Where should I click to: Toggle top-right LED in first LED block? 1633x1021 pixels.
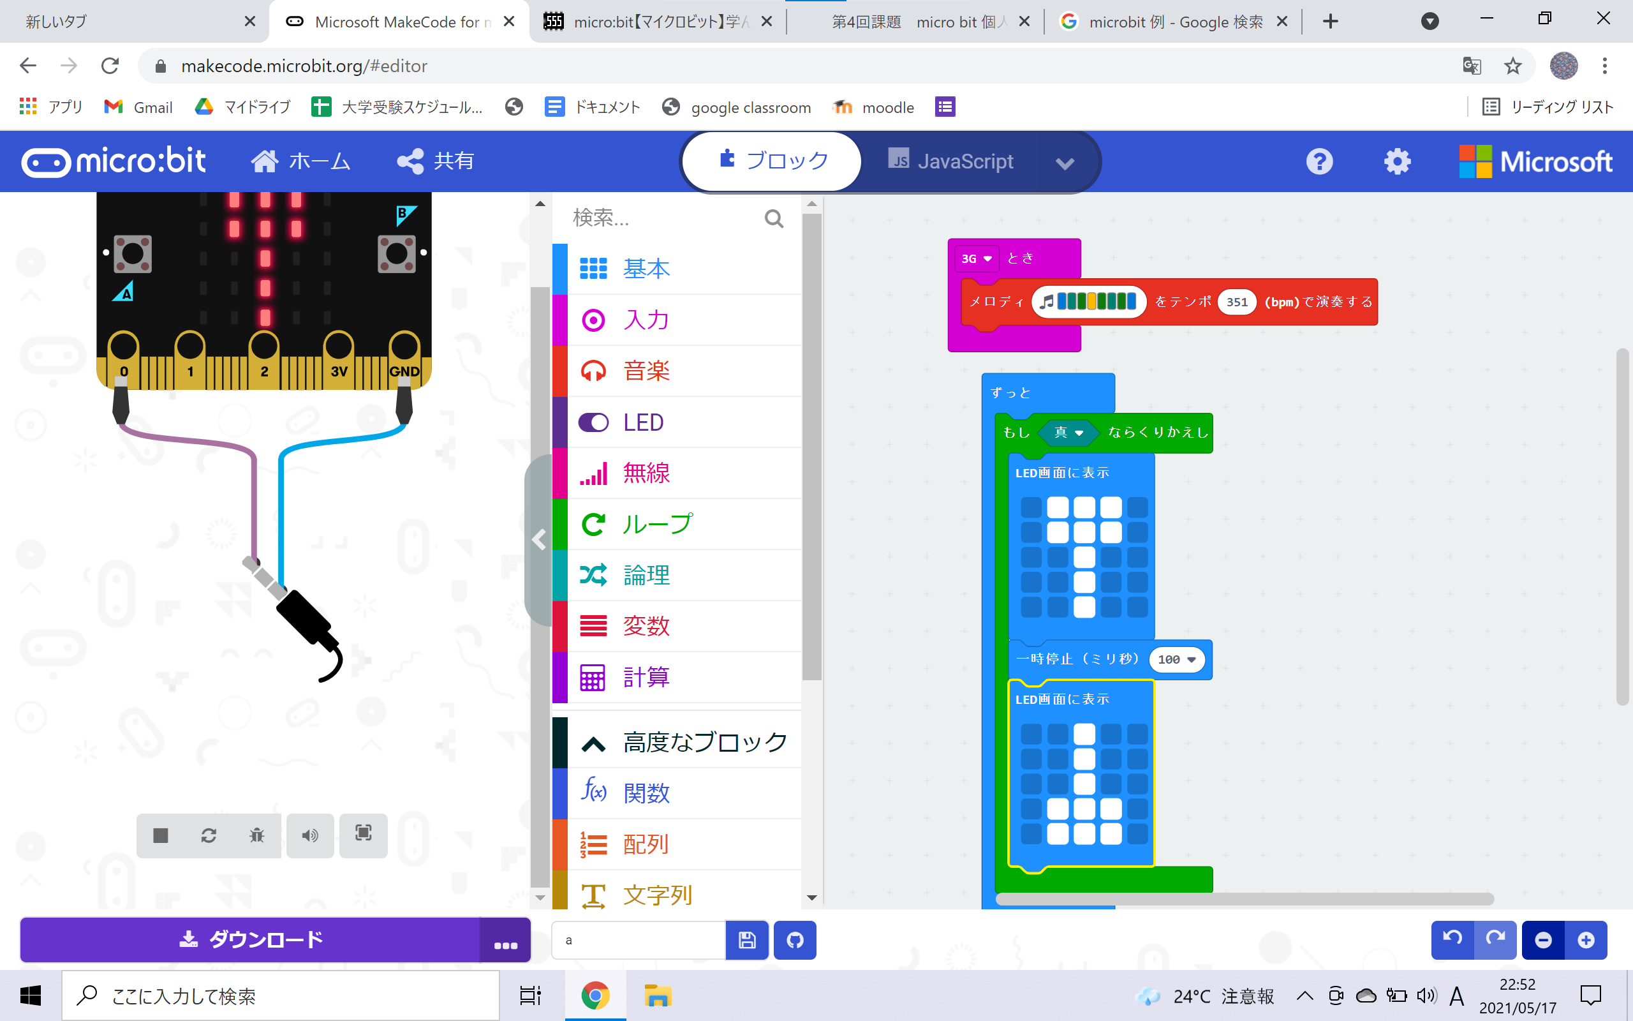[1137, 507]
